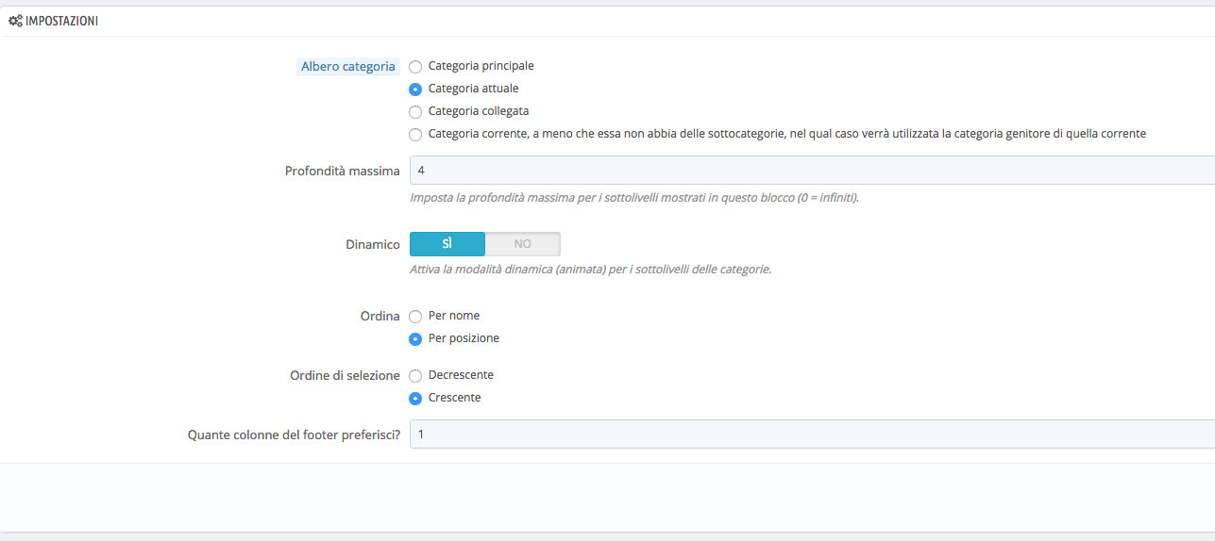The width and height of the screenshot is (1215, 541).
Task: Choose Decrescente sort order
Action: click(415, 376)
